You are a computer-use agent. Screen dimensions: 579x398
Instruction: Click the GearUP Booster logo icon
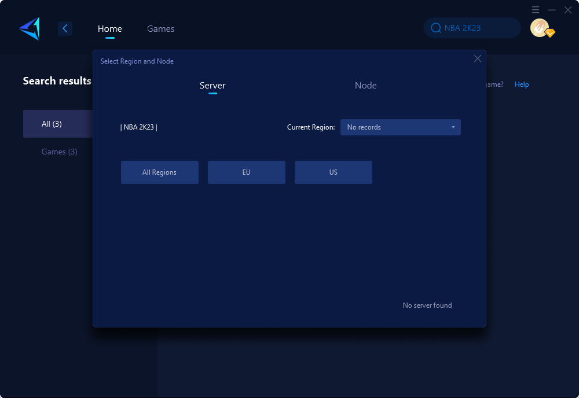pyautogui.click(x=30, y=28)
